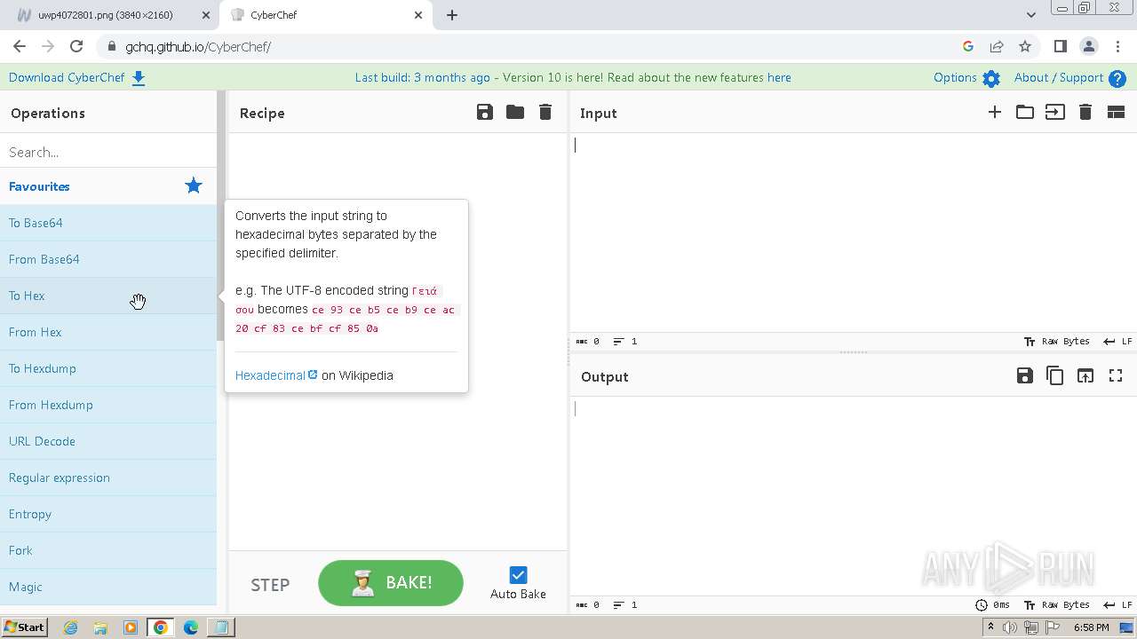Open output Raw Bytes encoding selector
Screen dimensions: 1137x639
point(1057,605)
